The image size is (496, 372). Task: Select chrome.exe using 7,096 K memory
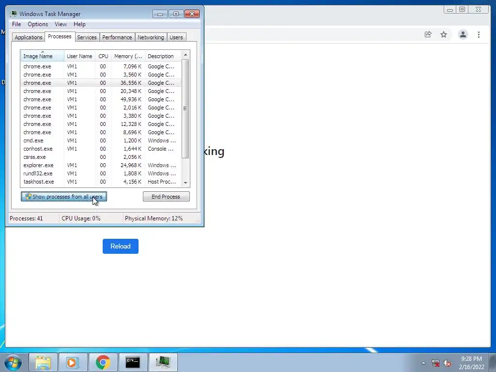101,66
